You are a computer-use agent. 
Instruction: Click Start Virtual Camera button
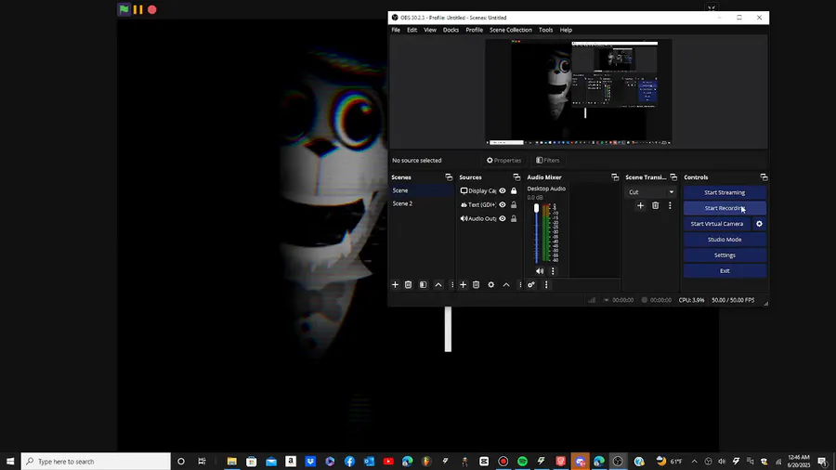pos(717,224)
